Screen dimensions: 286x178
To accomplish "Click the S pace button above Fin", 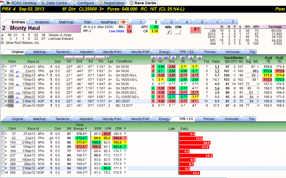I will point(191,58).
